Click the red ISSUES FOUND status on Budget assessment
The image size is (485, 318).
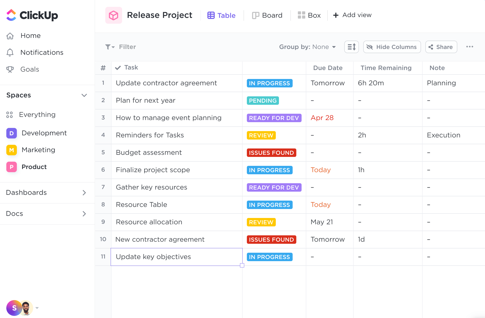(271, 153)
